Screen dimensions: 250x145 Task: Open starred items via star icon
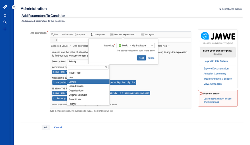click(x=5, y=15)
